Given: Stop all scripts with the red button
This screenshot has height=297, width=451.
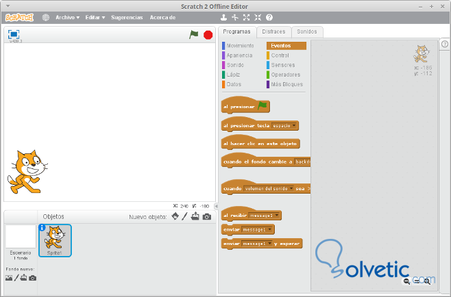Looking at the screenshot, I should (x=208, y=35).
